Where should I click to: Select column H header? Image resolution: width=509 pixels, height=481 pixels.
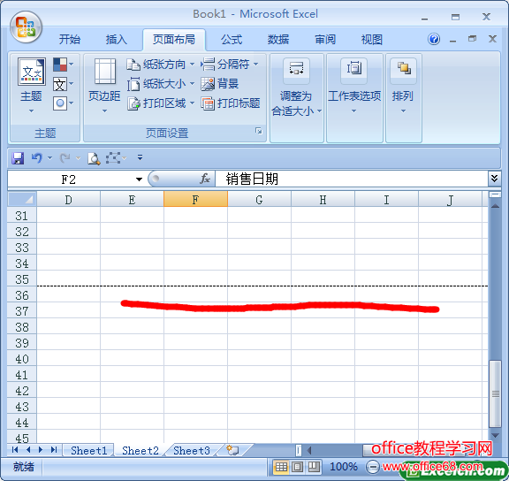tap(323, 200)
